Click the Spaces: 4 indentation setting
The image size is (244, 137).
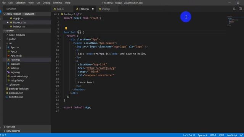coord(202,135)
